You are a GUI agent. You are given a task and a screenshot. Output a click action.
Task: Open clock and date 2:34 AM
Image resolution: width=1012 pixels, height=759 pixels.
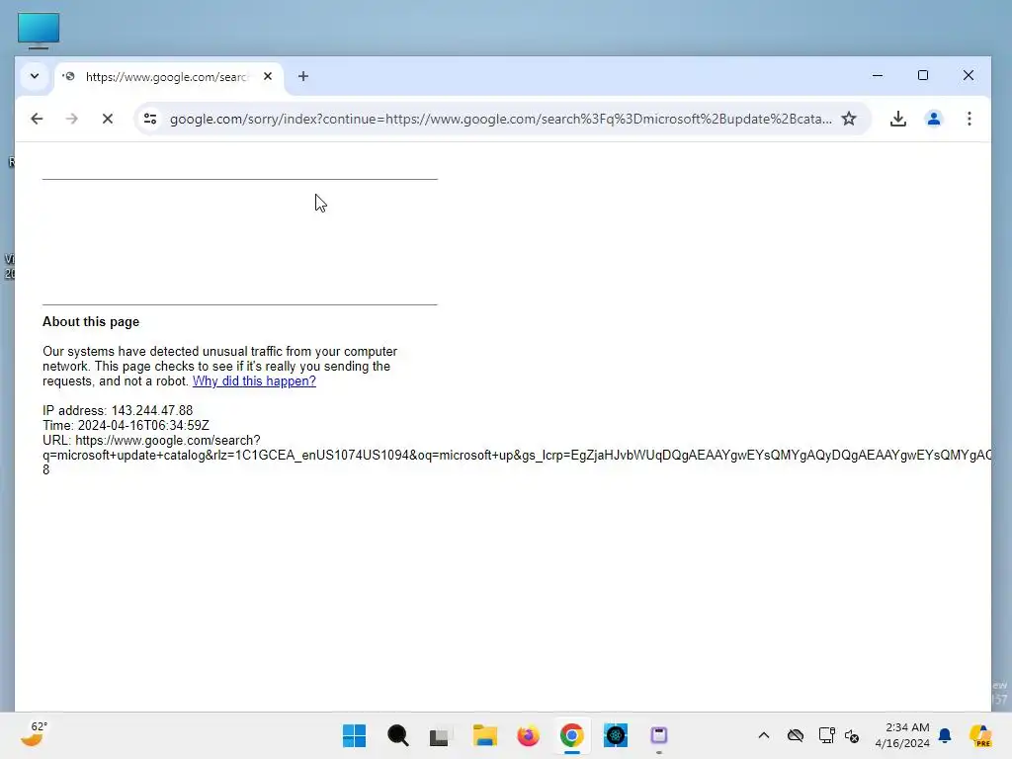902,735
